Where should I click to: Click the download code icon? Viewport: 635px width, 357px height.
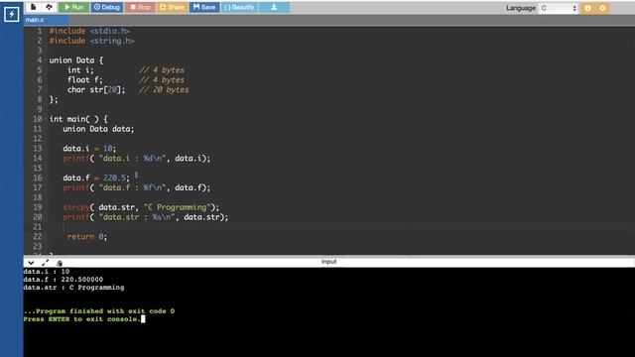274,7
